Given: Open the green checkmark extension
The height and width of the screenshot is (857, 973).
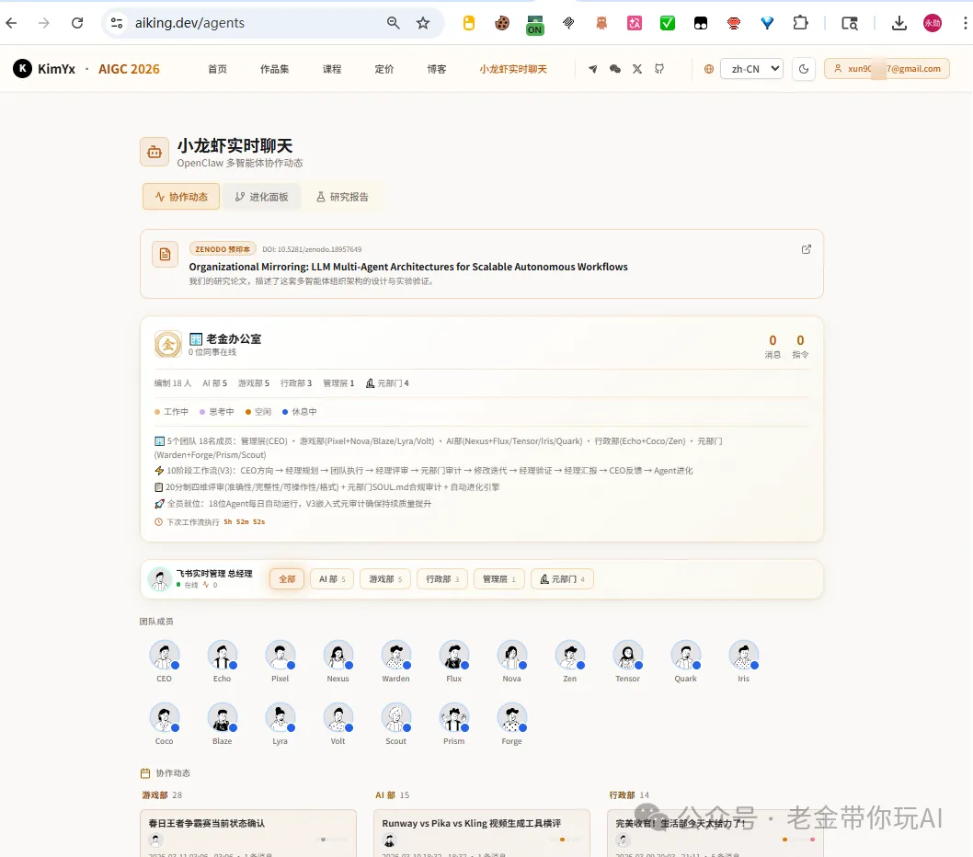Looking at the screenshot, I should (x=667, y=23).
